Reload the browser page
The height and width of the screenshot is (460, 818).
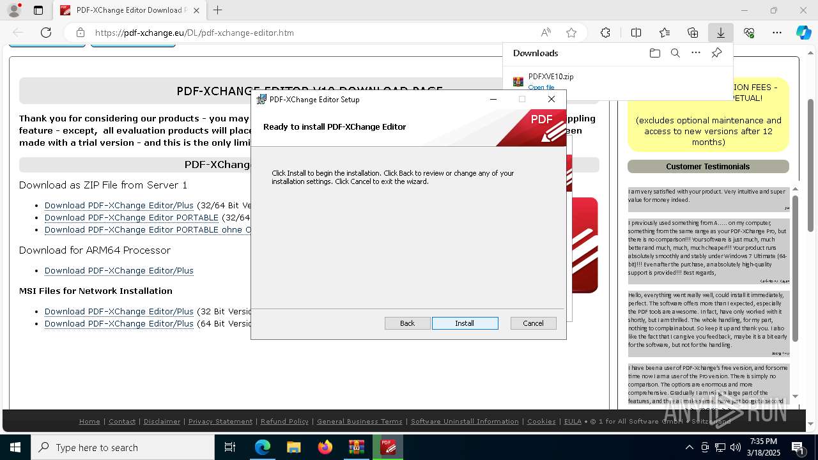point(46,33)
